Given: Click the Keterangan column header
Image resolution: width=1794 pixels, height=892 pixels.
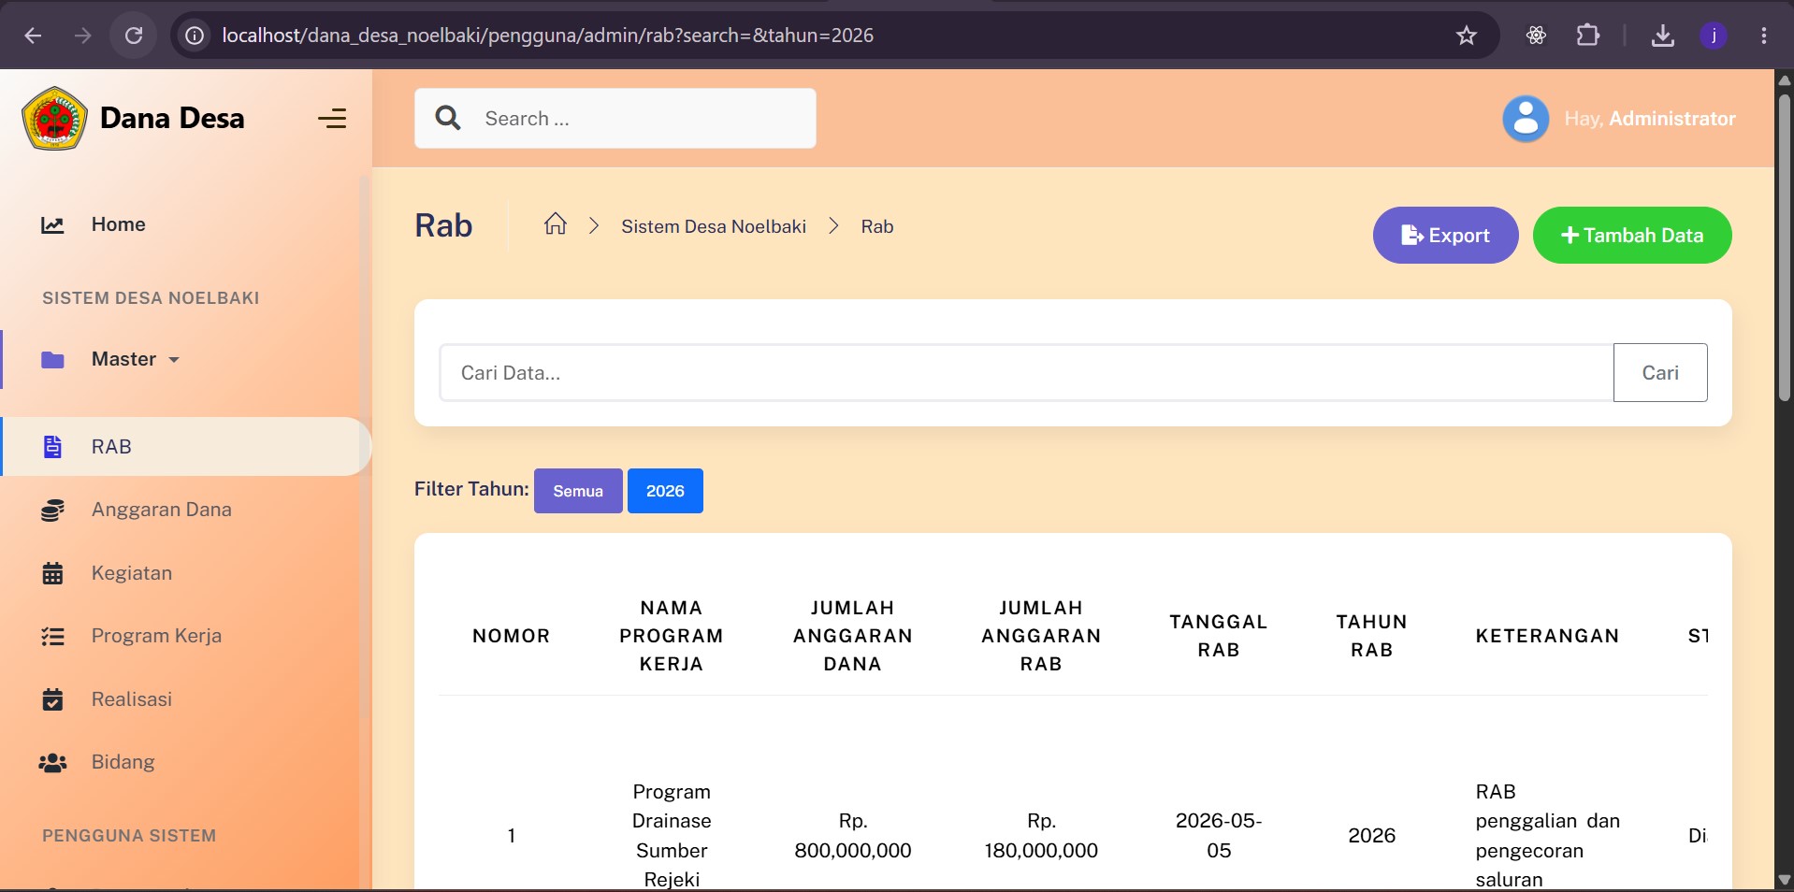Looking at the screenshot, I should [x=1547, y=636].
